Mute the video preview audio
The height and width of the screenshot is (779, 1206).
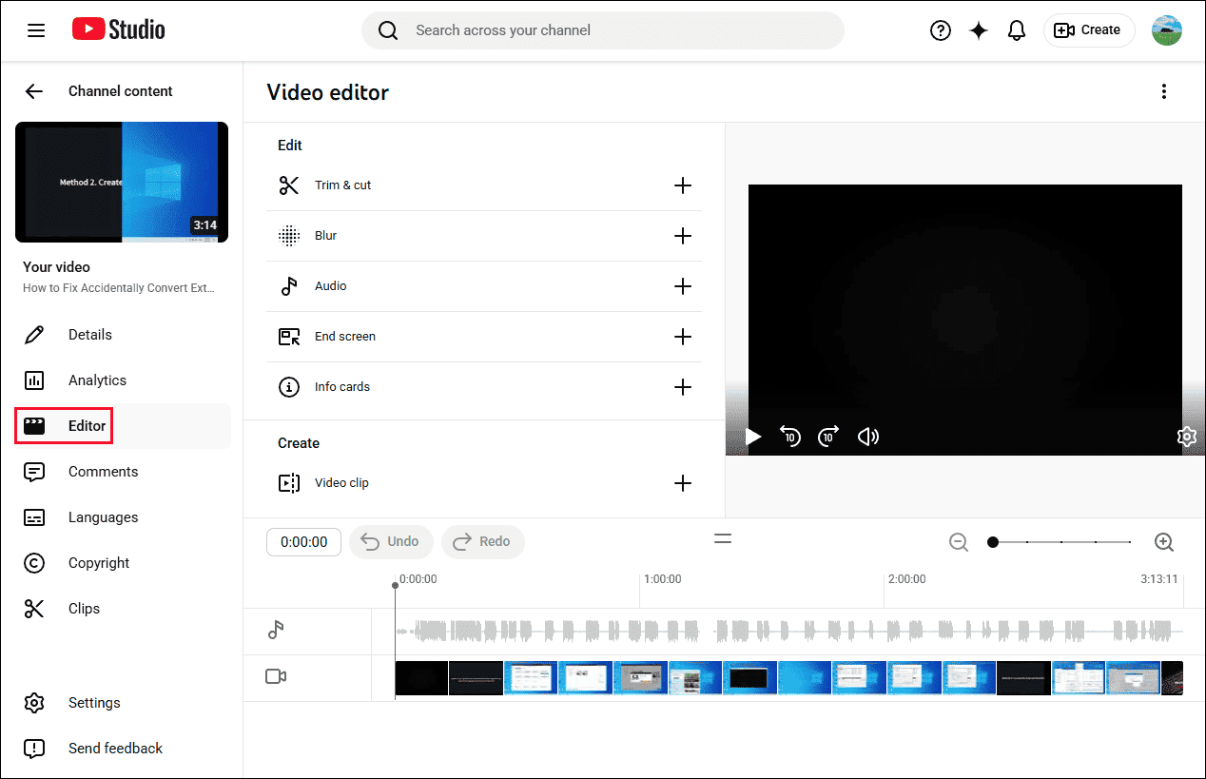867,437
